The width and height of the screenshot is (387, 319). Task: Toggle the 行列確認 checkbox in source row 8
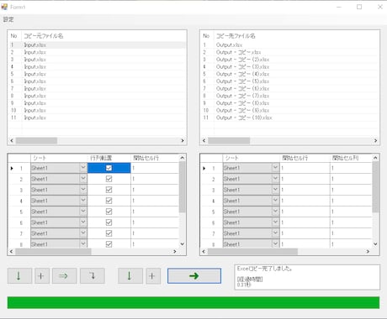(x=109, y=244)
